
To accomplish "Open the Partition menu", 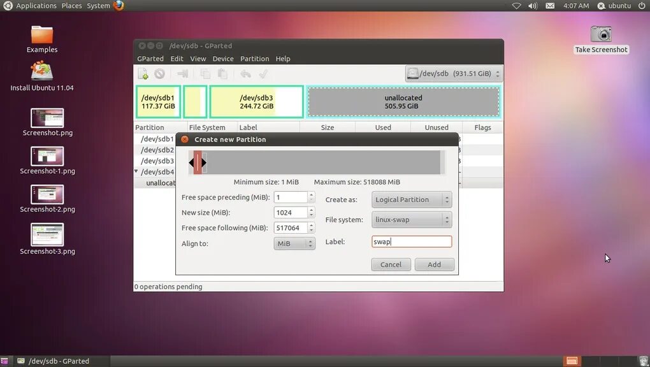I will pos(254,59).
